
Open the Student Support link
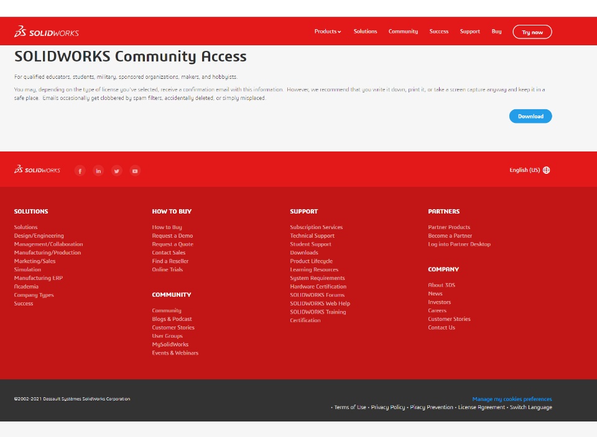coord(311,244)
